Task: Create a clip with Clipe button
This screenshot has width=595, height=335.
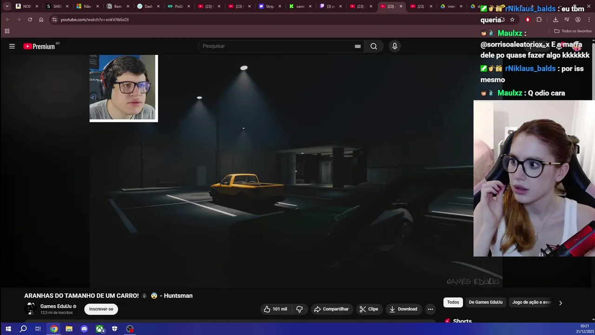Action: 369,309
